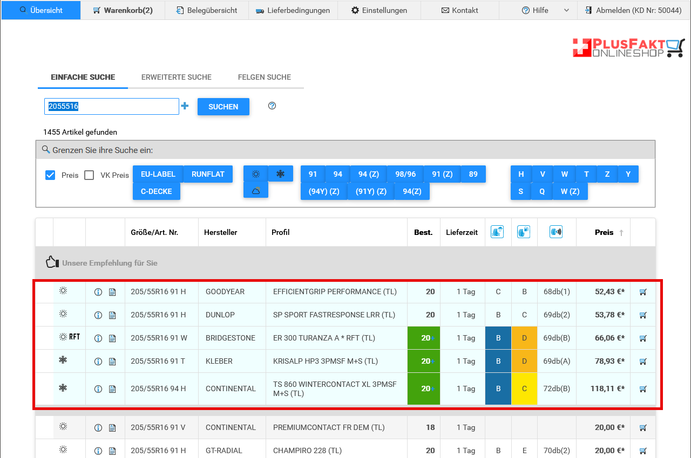
Task: Select blue B efficiency cell for BRIDGESTONE
Action: point(498,338)
